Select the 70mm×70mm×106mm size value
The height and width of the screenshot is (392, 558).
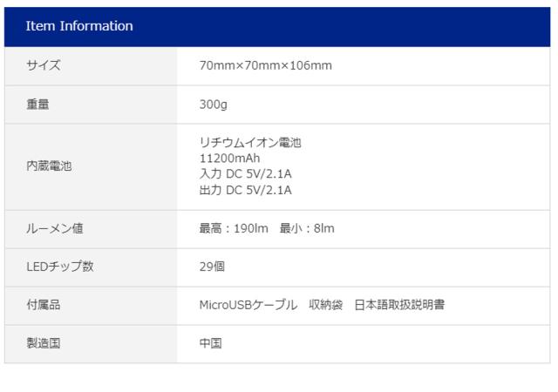265,66
